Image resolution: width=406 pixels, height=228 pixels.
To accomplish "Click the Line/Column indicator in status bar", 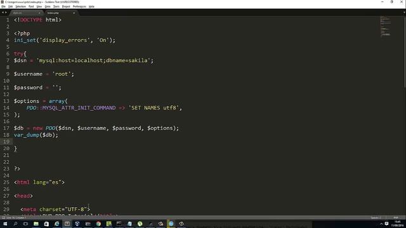I will pos(16,218).
